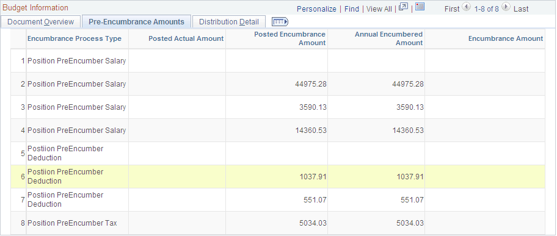The width and height of the screenshot is (557, 236).
Task: Click Annual Encumbered Amount 1037.91 in row 6
Action: pyautogui.click(x=410, y=176)
